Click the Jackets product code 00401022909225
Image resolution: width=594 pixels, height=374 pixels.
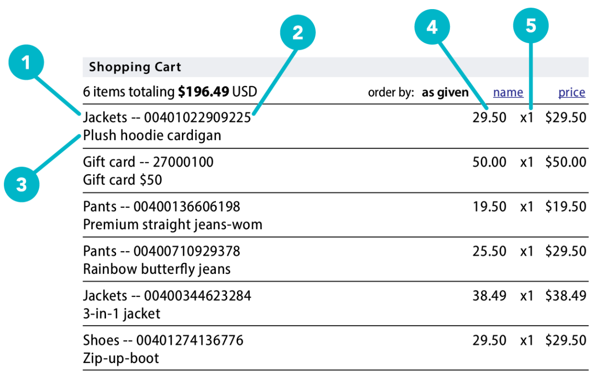coord(197,117)
